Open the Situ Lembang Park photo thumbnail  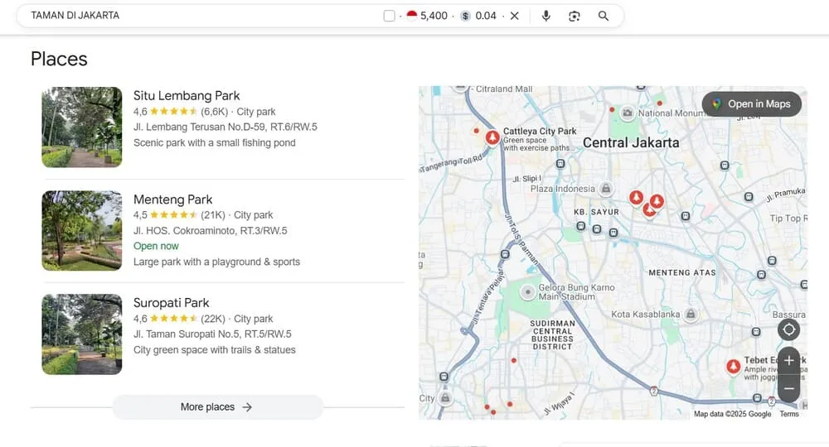(x=82, y=127)
